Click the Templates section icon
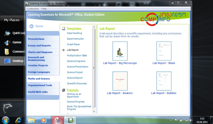 click(63, 29)
